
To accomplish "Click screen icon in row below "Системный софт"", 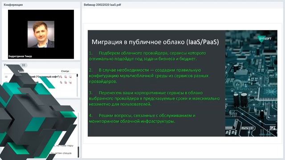I will click(x=70, y=82).
